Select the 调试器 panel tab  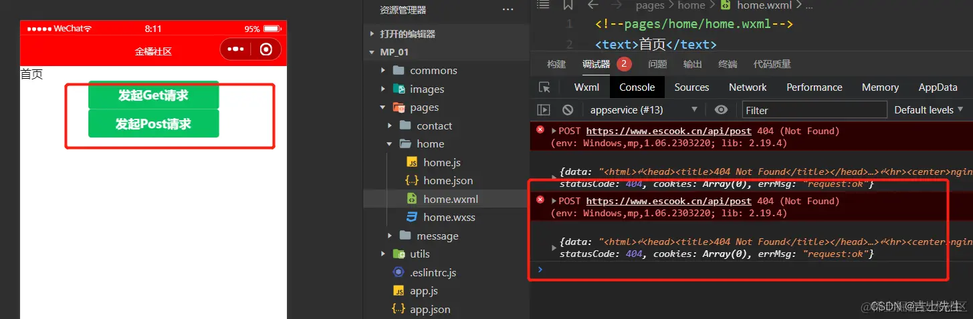[596, 64]
